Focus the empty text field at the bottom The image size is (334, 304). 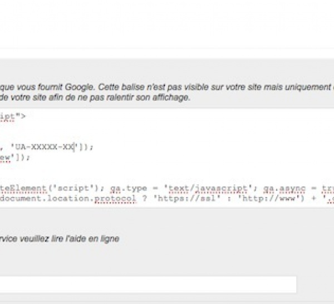[x=148, y=285]
